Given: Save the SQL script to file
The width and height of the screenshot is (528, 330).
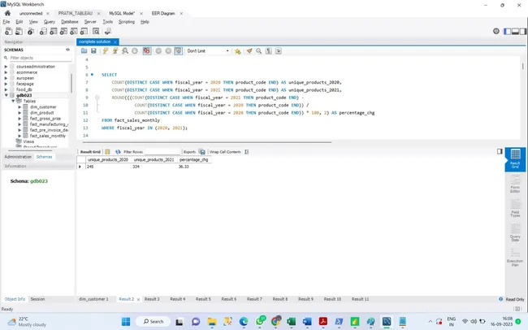Looking at the screenshot, I should tap(93, 51).
